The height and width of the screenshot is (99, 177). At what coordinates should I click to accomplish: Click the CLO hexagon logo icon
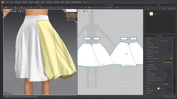[x=3, y=2]
